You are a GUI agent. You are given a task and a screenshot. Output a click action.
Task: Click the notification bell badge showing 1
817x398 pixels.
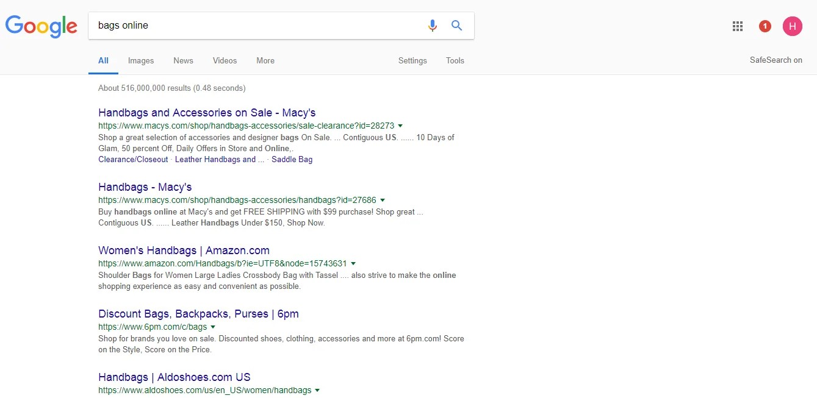(765, 26)
